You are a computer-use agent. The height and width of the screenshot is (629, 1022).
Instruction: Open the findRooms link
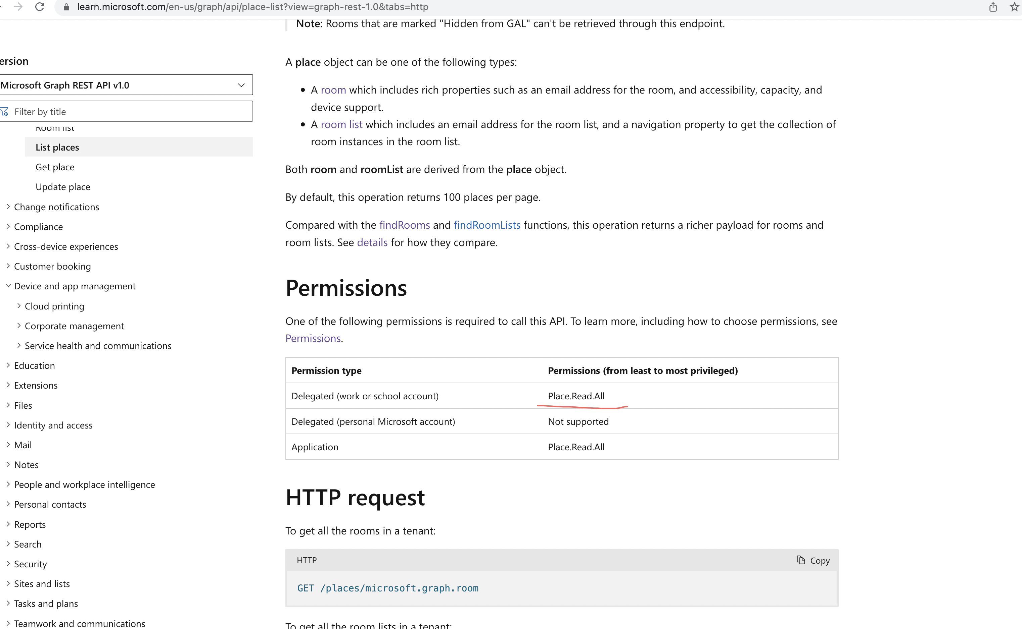pyautogui.click(x=404, y=225)
